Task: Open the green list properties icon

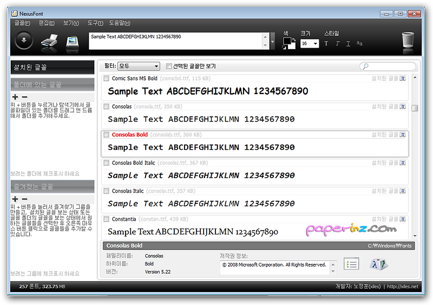Action: point(351,264)
